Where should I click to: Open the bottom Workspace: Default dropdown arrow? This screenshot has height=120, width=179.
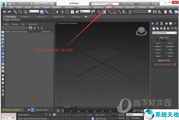point(25,110)
